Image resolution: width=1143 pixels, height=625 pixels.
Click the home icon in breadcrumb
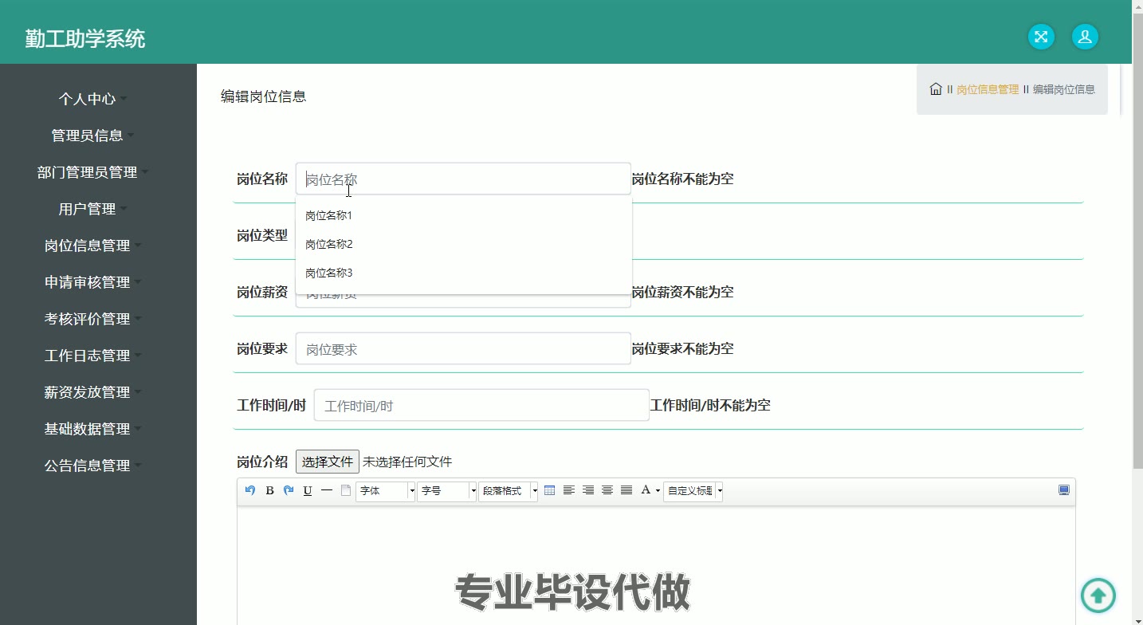936,89
